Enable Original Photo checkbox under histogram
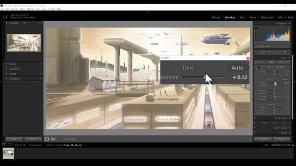Image resolution: width=296 pixels, height=166 pixels. pos(256,46)
